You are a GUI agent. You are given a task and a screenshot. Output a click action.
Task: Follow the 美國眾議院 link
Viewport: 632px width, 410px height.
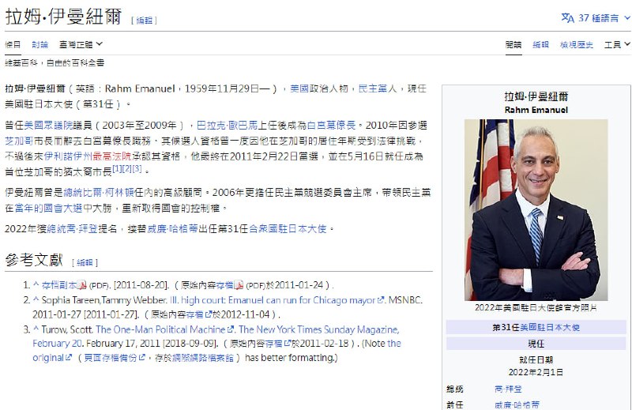tap(48, 126)
